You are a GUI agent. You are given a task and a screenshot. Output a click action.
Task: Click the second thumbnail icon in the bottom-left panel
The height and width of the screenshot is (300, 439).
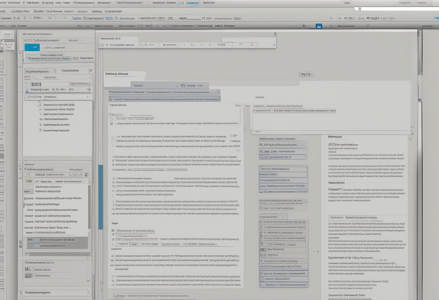[27, 276]
